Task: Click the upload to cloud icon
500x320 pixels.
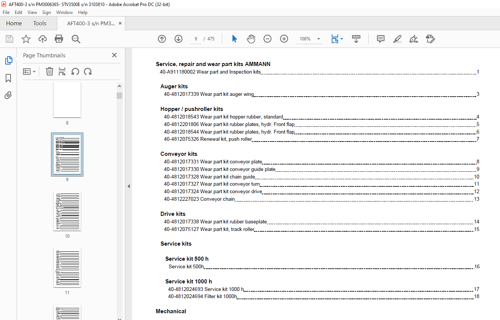Action: coord(43,39)
